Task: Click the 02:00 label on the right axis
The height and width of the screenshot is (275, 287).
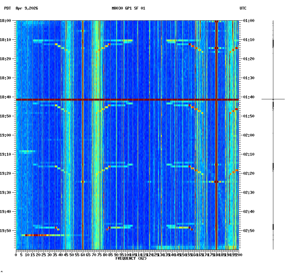Action: 249,134
